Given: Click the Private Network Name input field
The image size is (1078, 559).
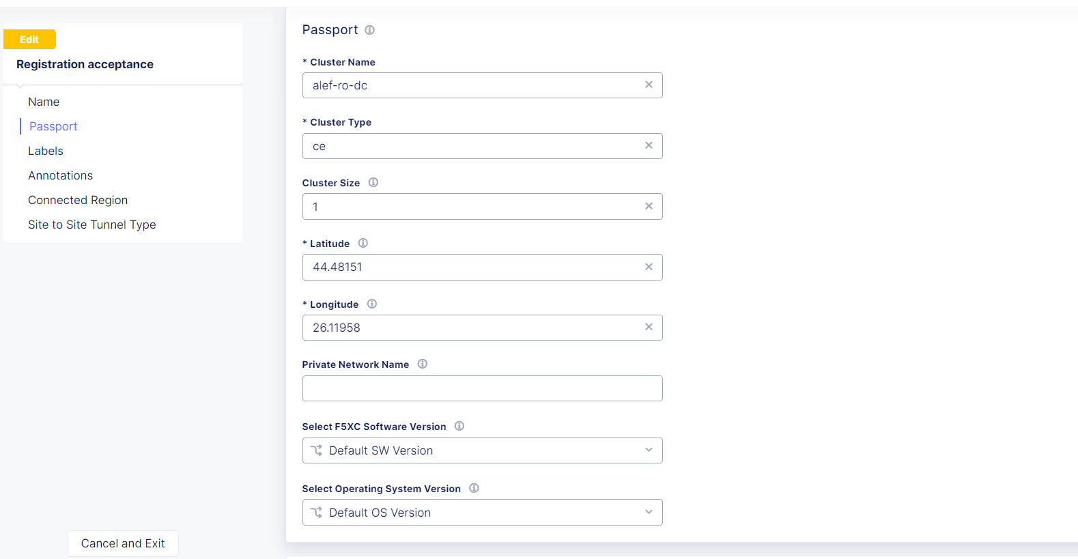Looking at the screenshot, I should pyautogui.click(x=482, y=388).
